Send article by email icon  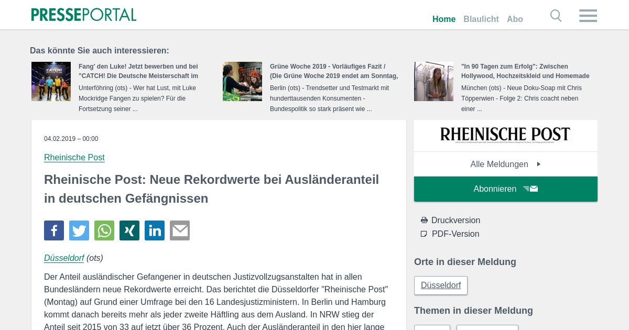[x=180, y=230]
